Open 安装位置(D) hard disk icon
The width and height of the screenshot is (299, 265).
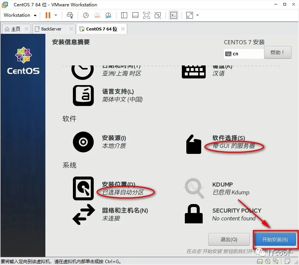pyautogui.click(x=83, y=188)
